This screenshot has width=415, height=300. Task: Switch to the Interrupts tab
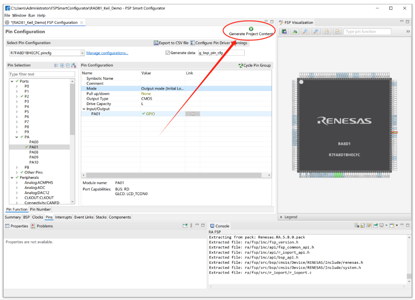tap(63, 217)
